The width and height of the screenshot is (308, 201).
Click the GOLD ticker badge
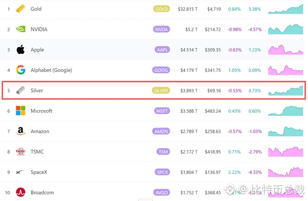tap(161, 9)
